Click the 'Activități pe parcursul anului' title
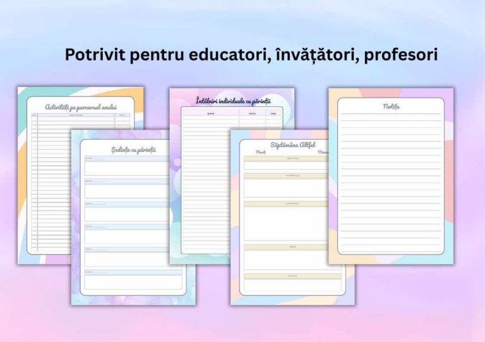This screenshot has width=485, height=342. coord(81,107)
